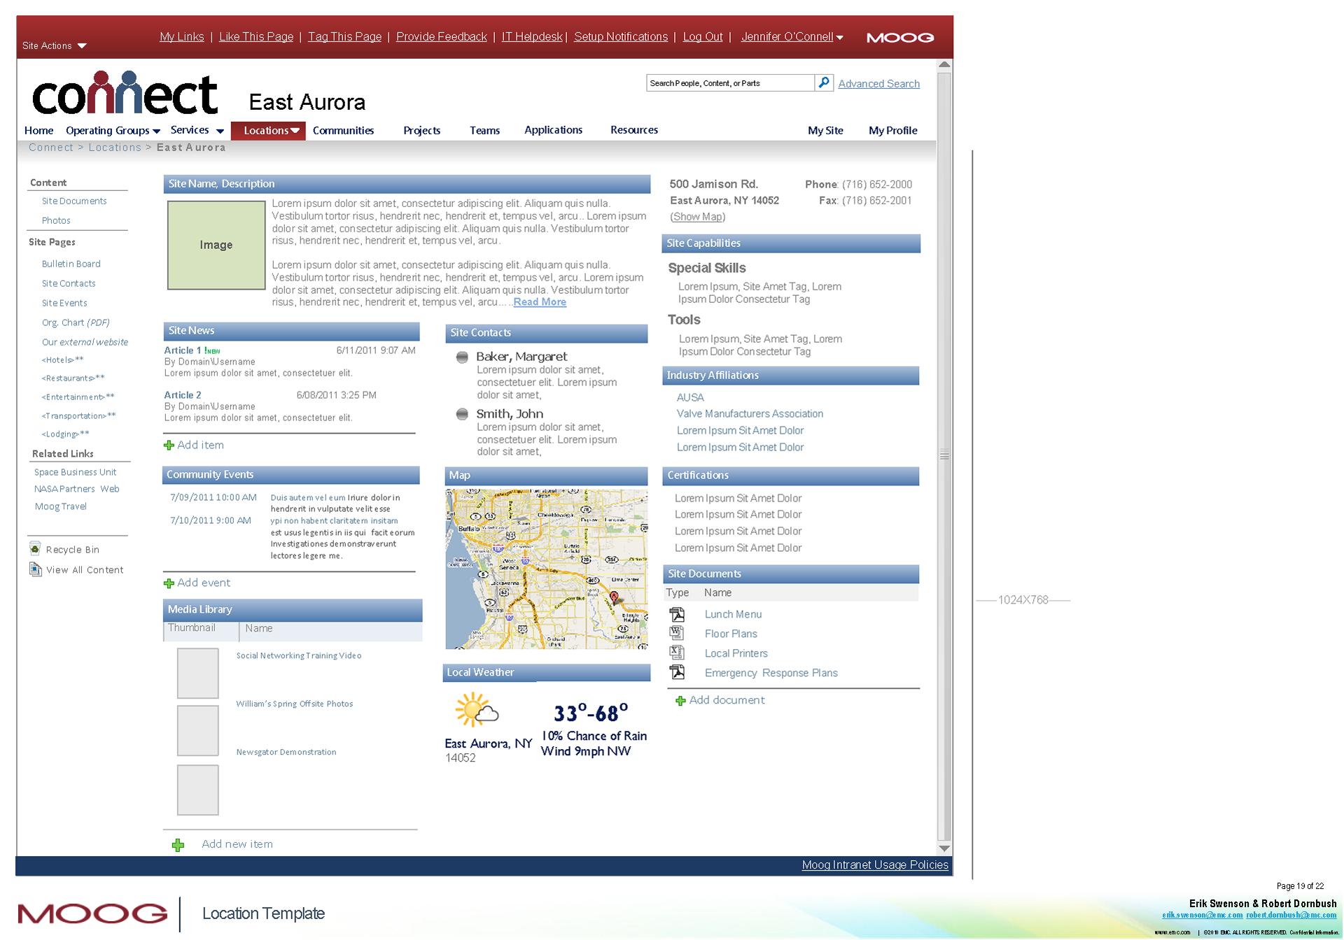The height and width of the screenshot is (940, 1344).
Task: Click the search input field
Action: (729, 83)
